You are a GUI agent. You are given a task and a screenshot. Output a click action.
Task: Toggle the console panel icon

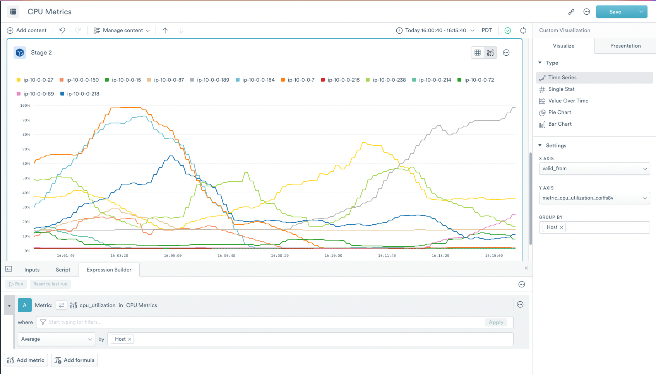point(9,269)
